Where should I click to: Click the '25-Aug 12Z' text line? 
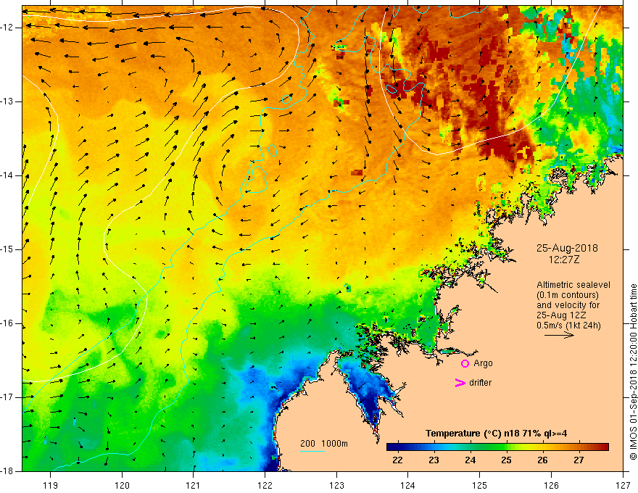[563, 315]
